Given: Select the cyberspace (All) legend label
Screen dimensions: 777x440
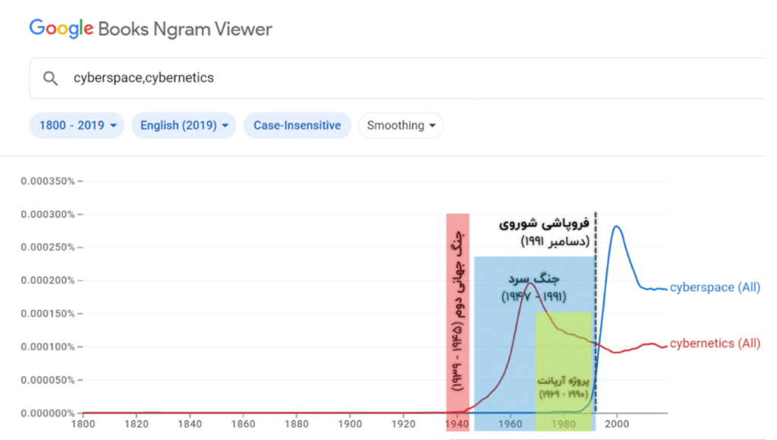Looking at the screenshot, I should pyautogui.click(x=715, y=287).
